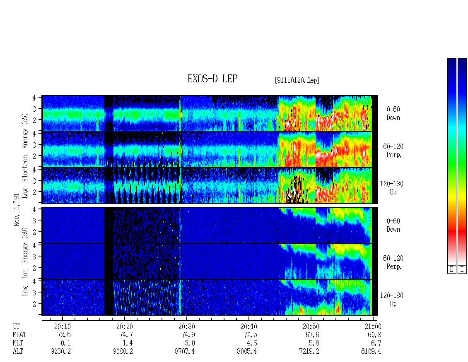Click the Nov. 1, '91 date label
This screenshot has width=468, height=362.
pos(17,210)
